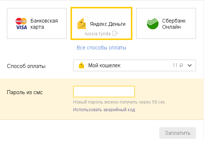
Task: Click the Банковская карта label text
Action: pos(44,24)
